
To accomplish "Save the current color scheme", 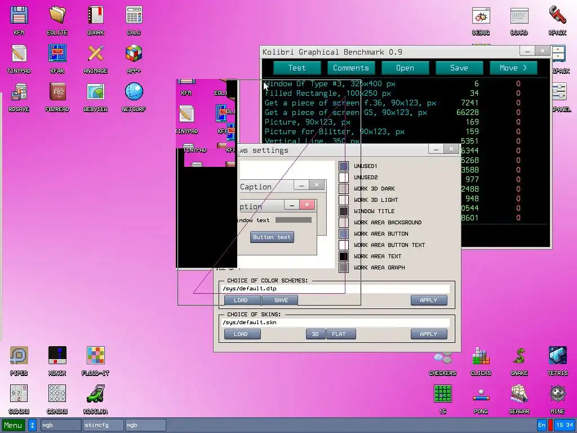I will (280, 301).
